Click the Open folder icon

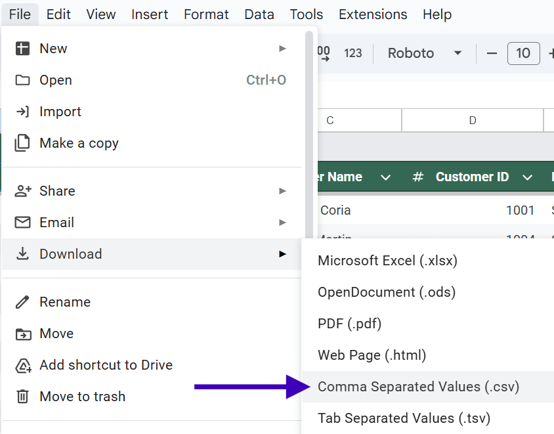coord(22,80)
